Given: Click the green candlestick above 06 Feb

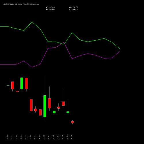Looking at the screenshot, I should (68, 112).
